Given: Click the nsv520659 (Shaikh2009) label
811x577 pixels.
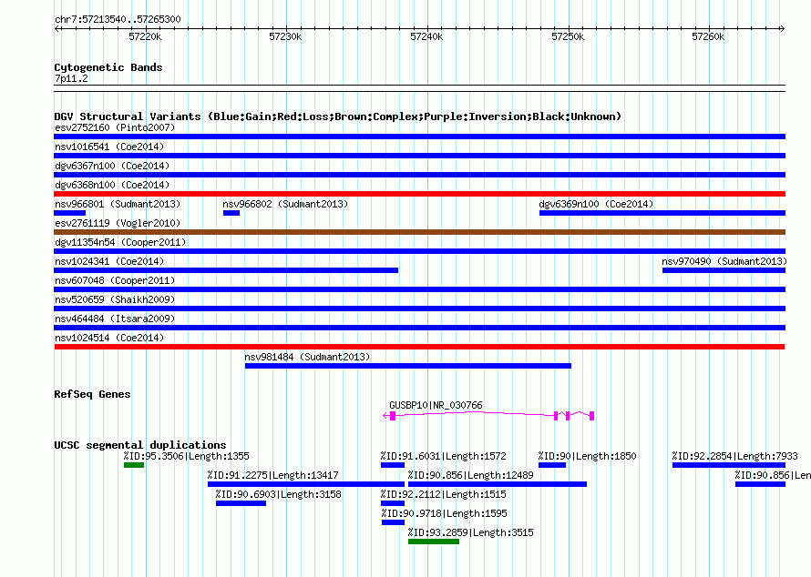Looking at the screenshot, I should click(x=115, y=299).
